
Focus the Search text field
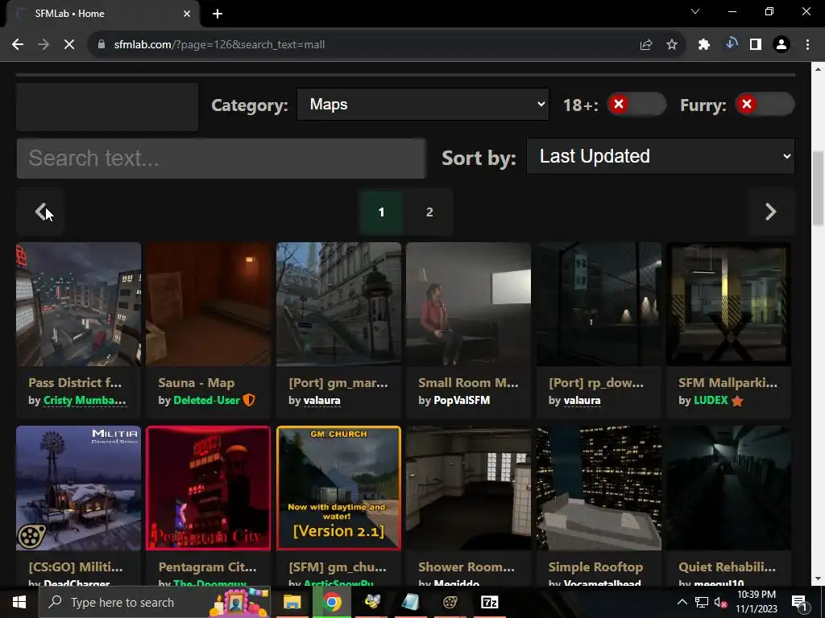pos(221,159)
